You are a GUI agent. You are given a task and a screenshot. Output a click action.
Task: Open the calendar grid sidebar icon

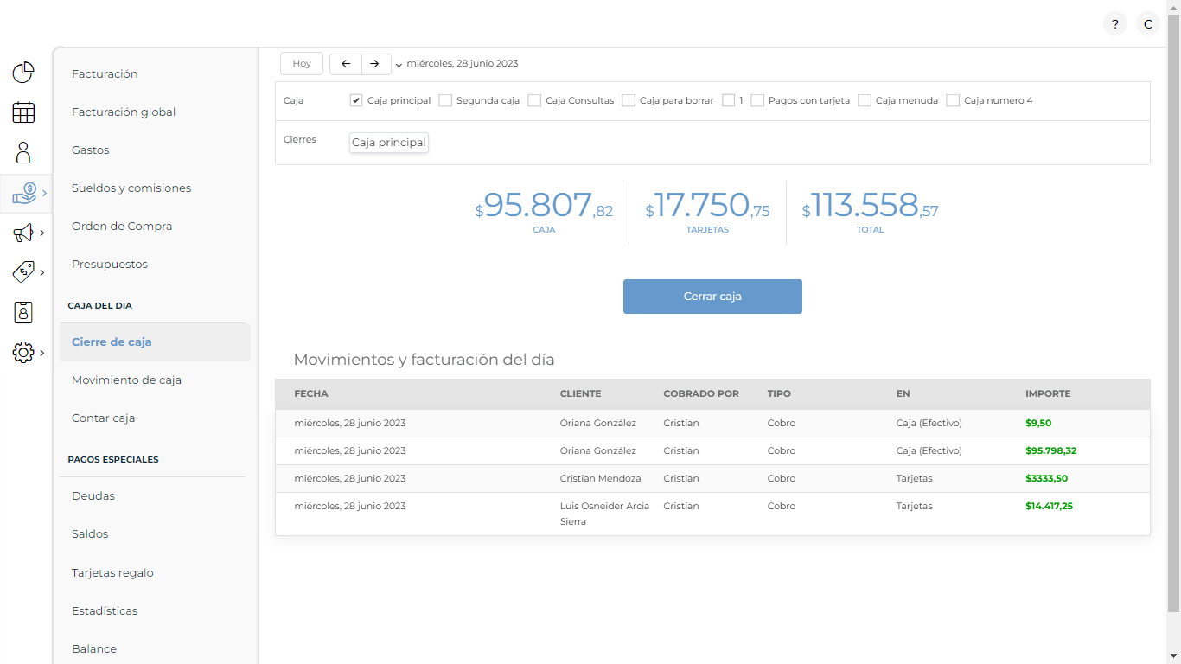tap(23, 112)
